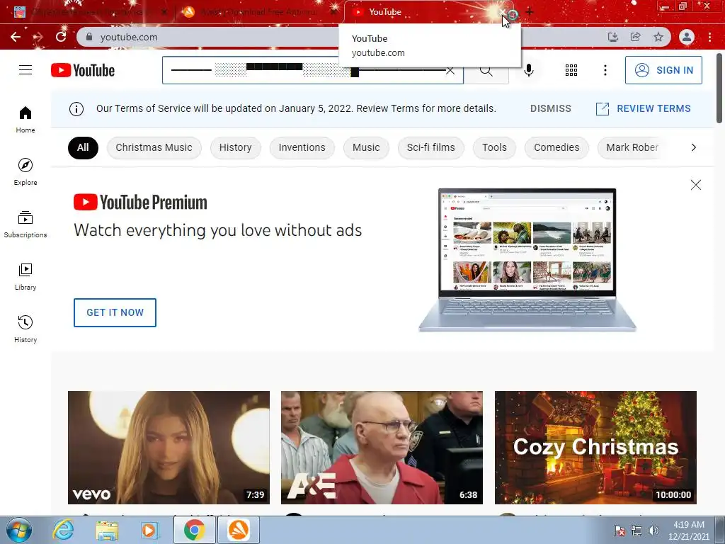Image resolution: width=725 pixels, height=544 pixels.
Task: Click the SIGN IN button
Action: coord(663,70)
